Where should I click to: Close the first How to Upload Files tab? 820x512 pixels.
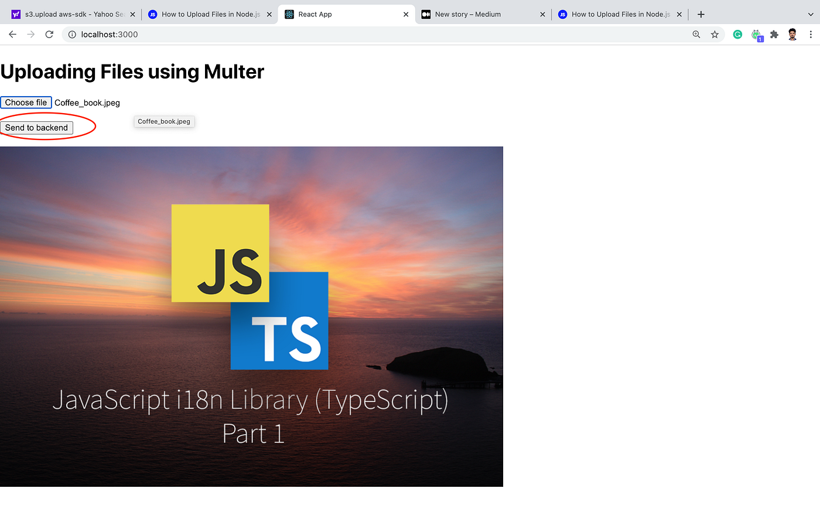point(269,14)
